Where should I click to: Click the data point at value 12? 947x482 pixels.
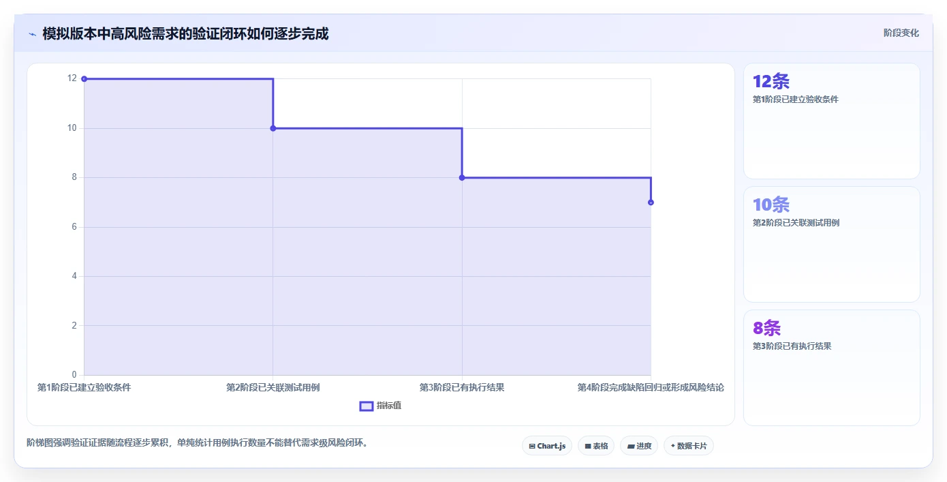[84, 79]
